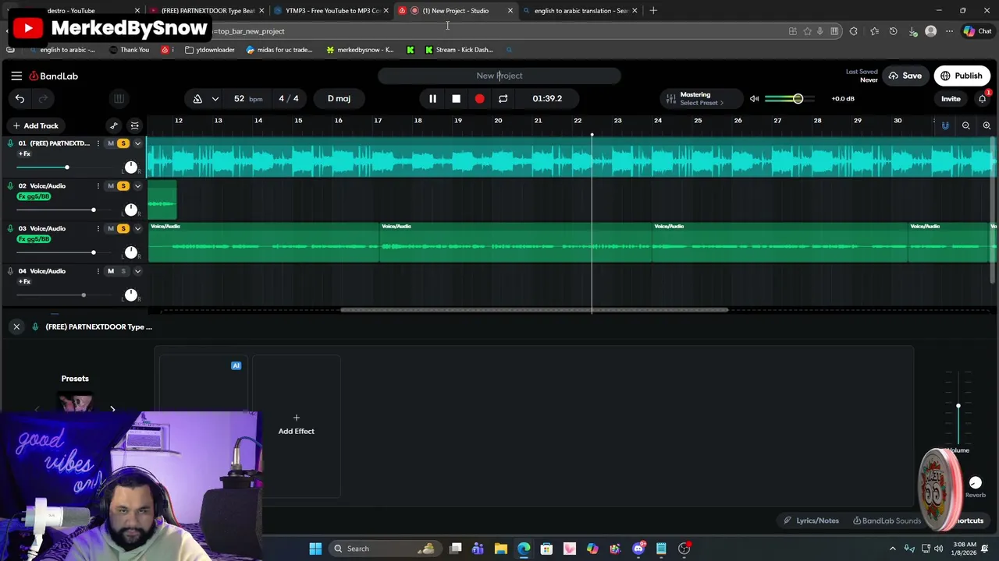Switch to the english to arabic translation tab
This screenshot has height=561, width=999.
pyautogui.click(x=581, y=10)
